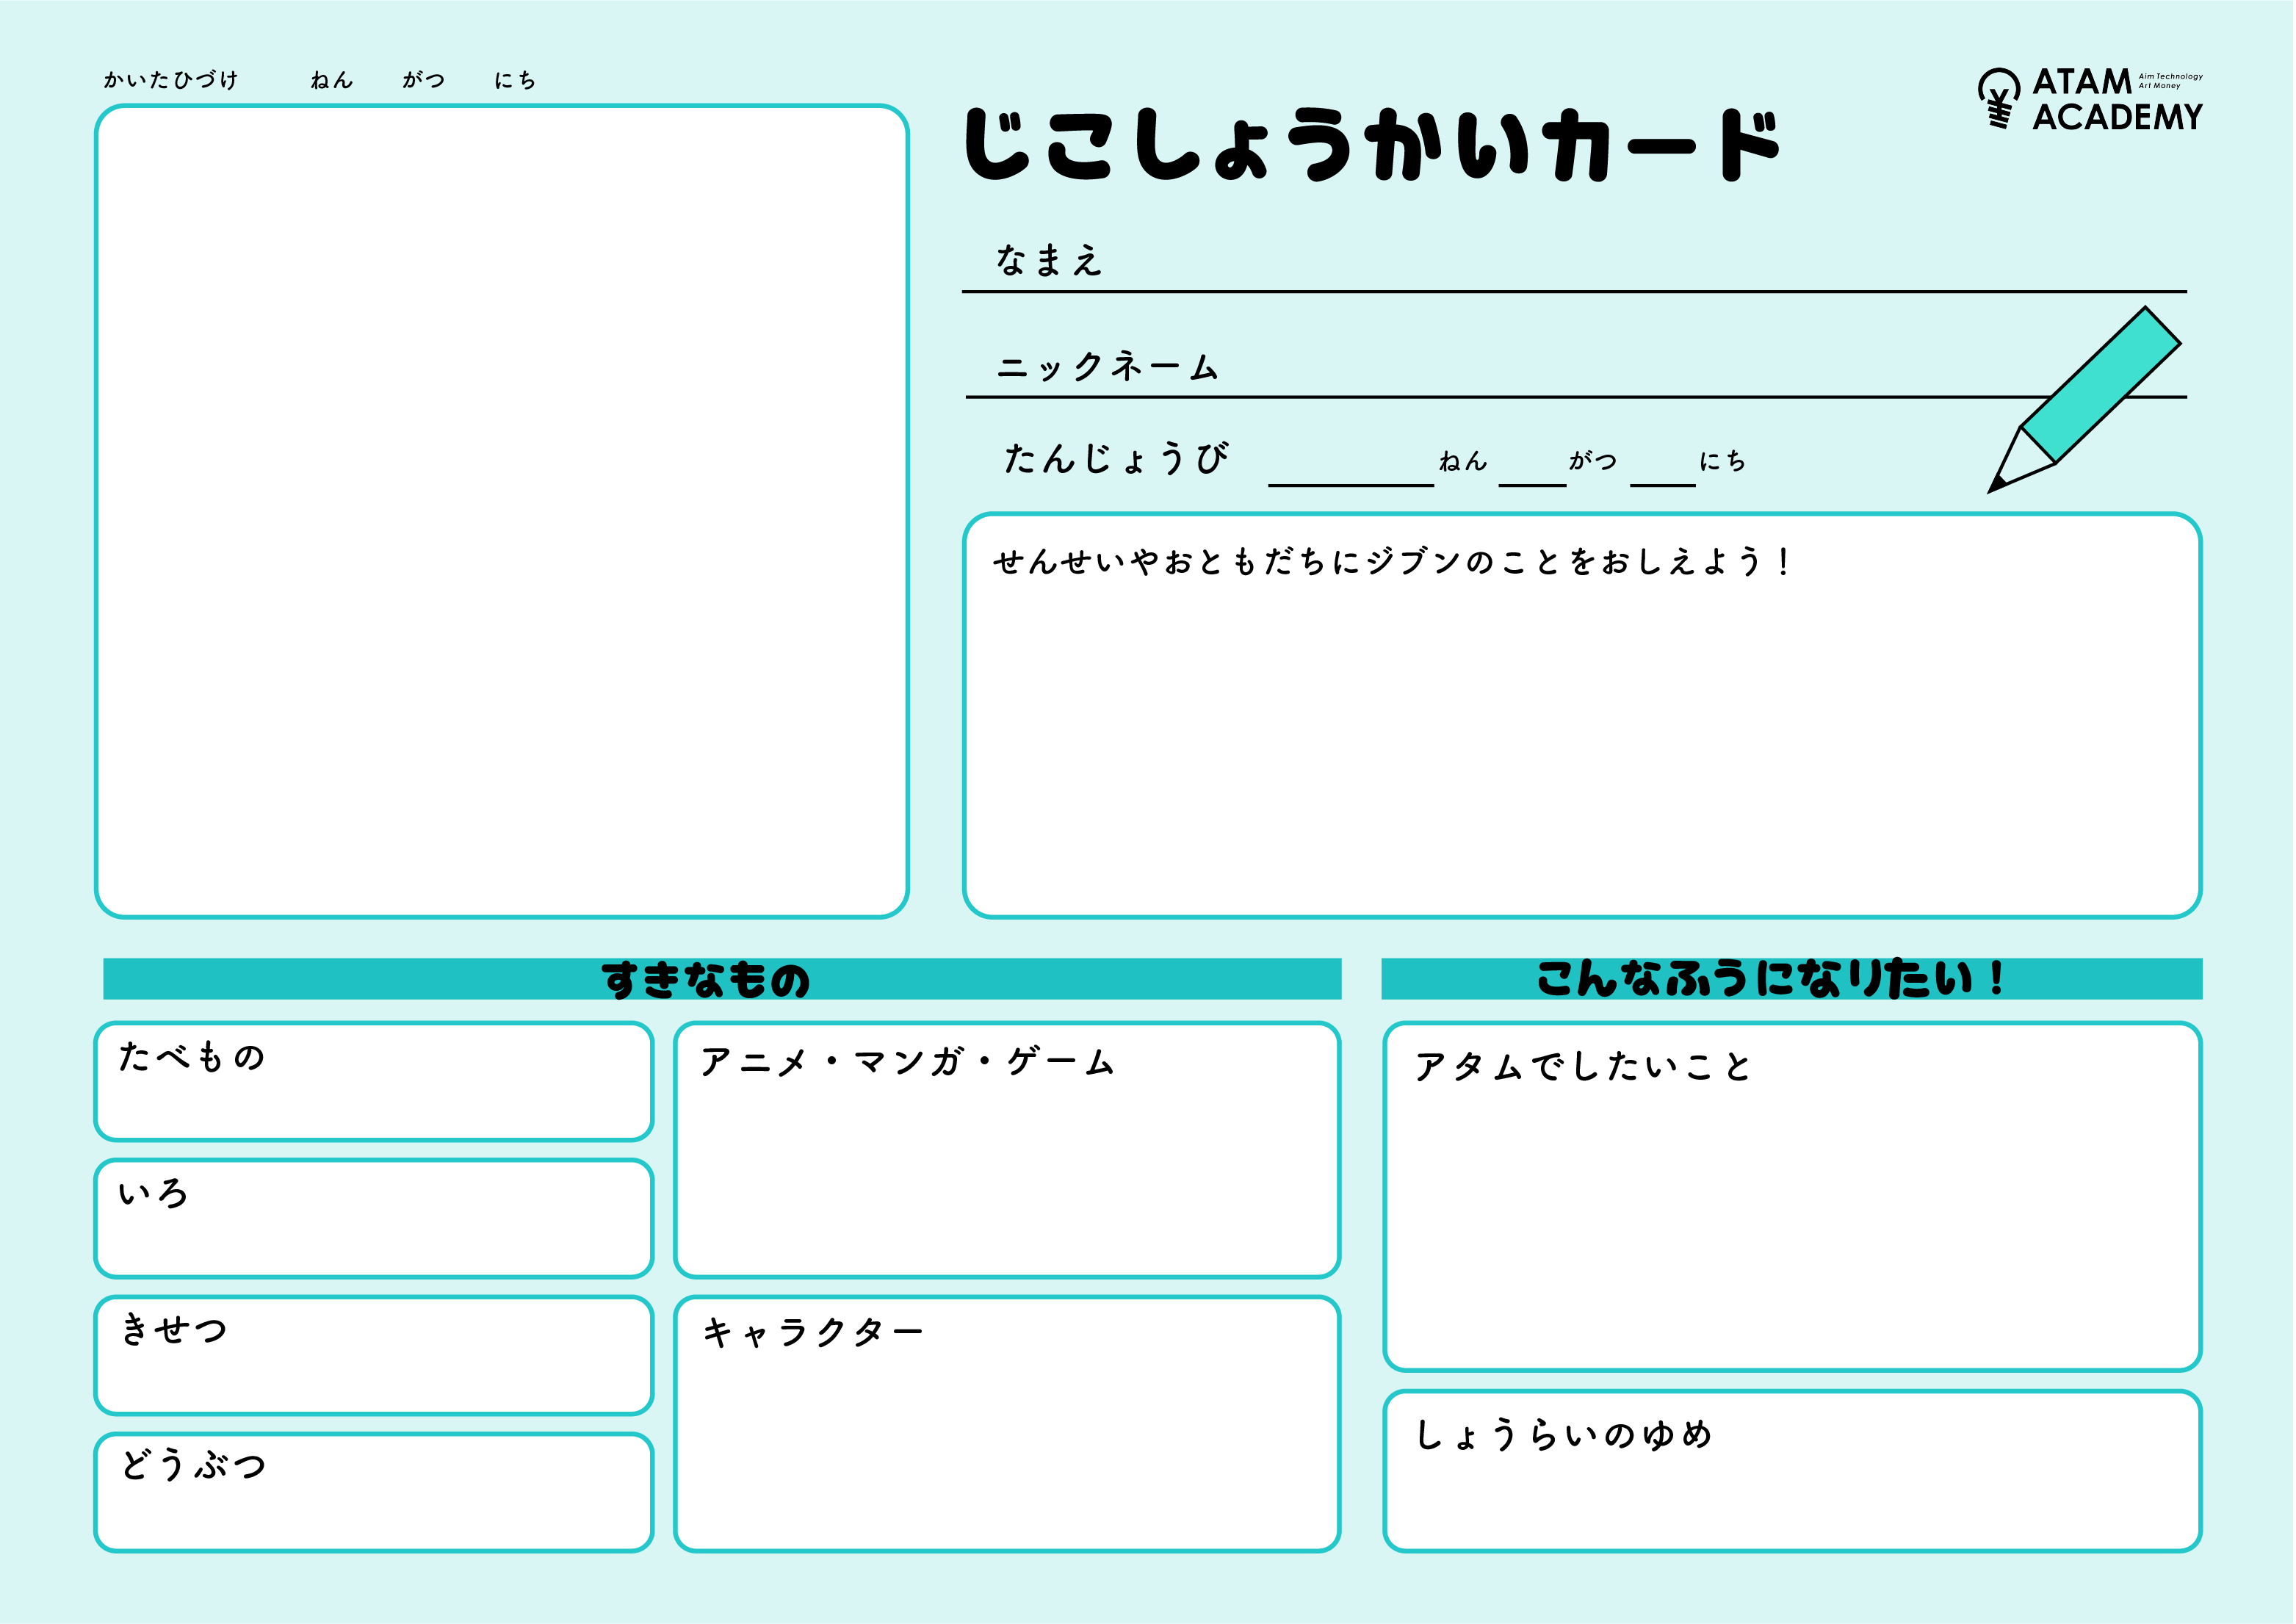
Task: Click the ATAM ACADEMY logo text
Action: [x=2115, y=100]
